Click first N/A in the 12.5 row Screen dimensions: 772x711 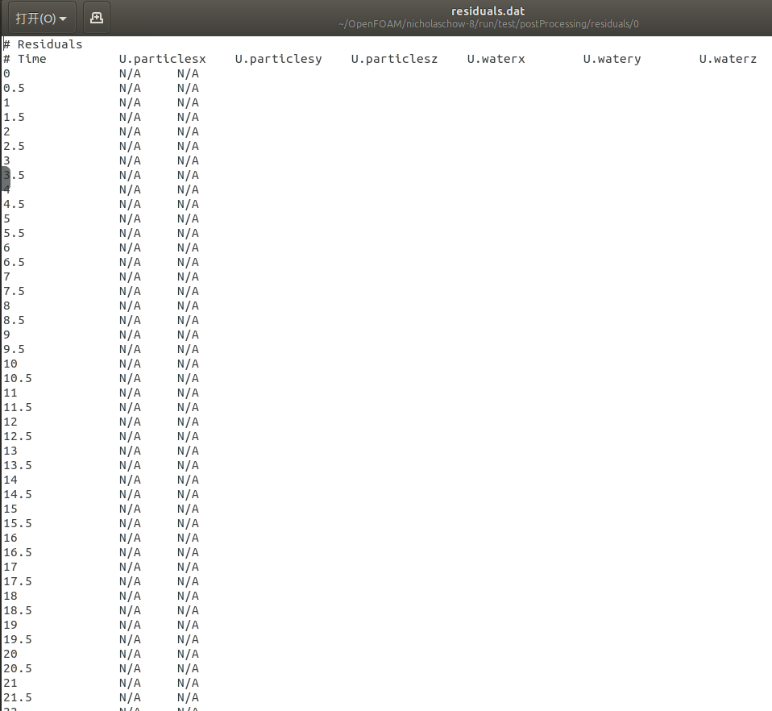[130, 437]
